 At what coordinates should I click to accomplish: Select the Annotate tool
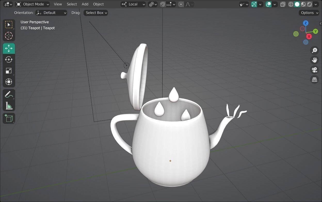tap(9, 94)
